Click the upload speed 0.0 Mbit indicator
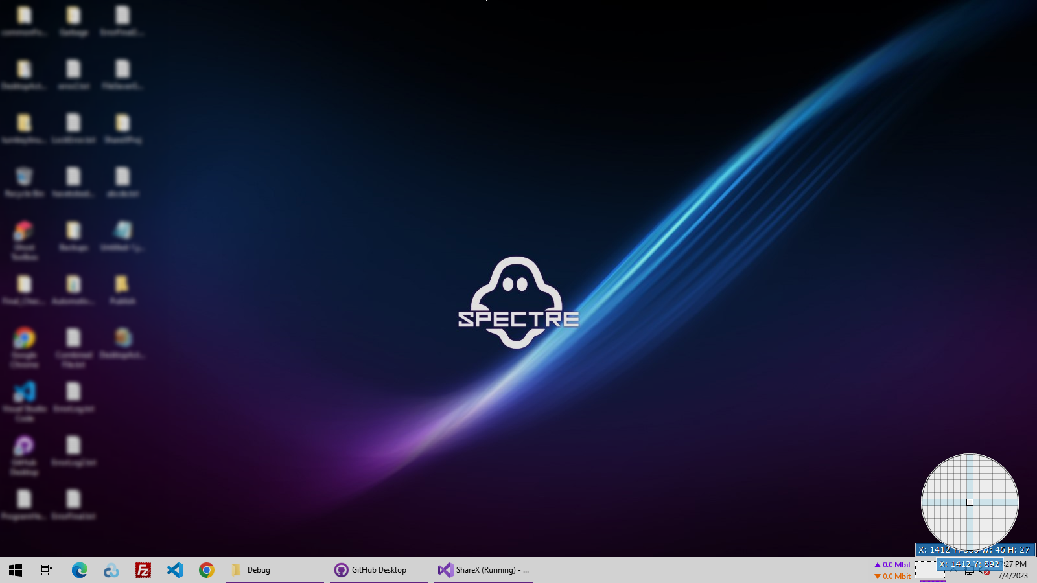Image resolution: width=1037 pixels, height=583 pixels. [x=892, y=565]
